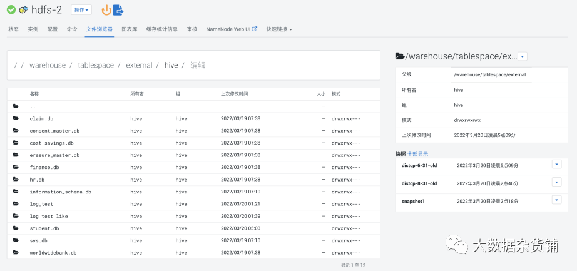Open the worldwidebank.db directory

coord(53,253)
